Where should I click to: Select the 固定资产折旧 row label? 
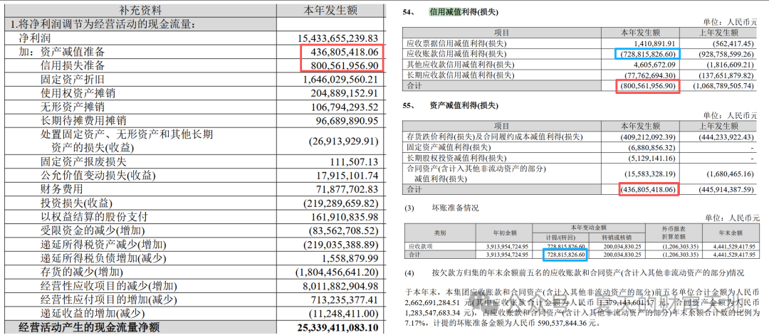click(72, 80)
